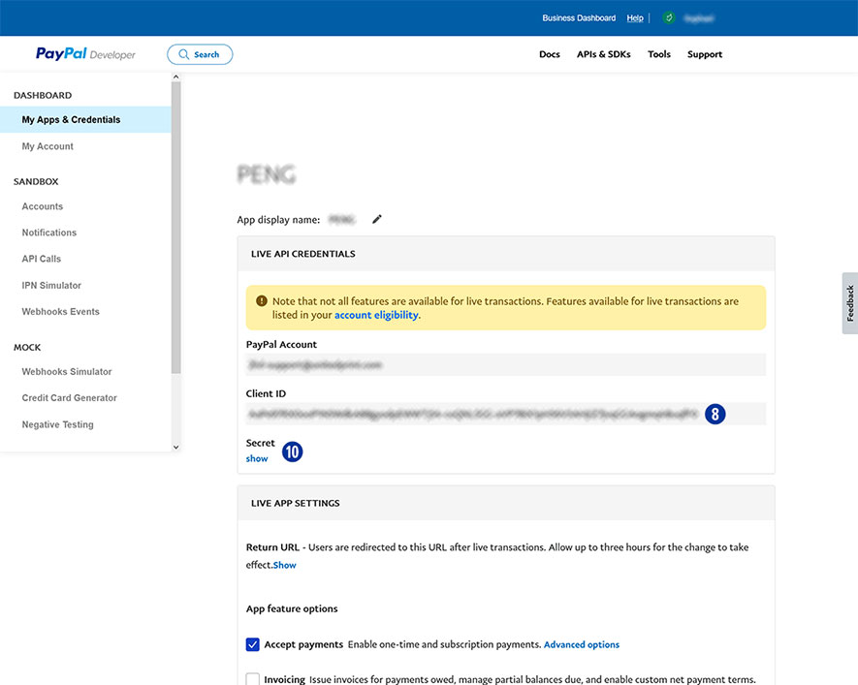This screenshot has width=858, height=685.
Task: Reveal the Secret with show link
Action: [x=257, y=458]
